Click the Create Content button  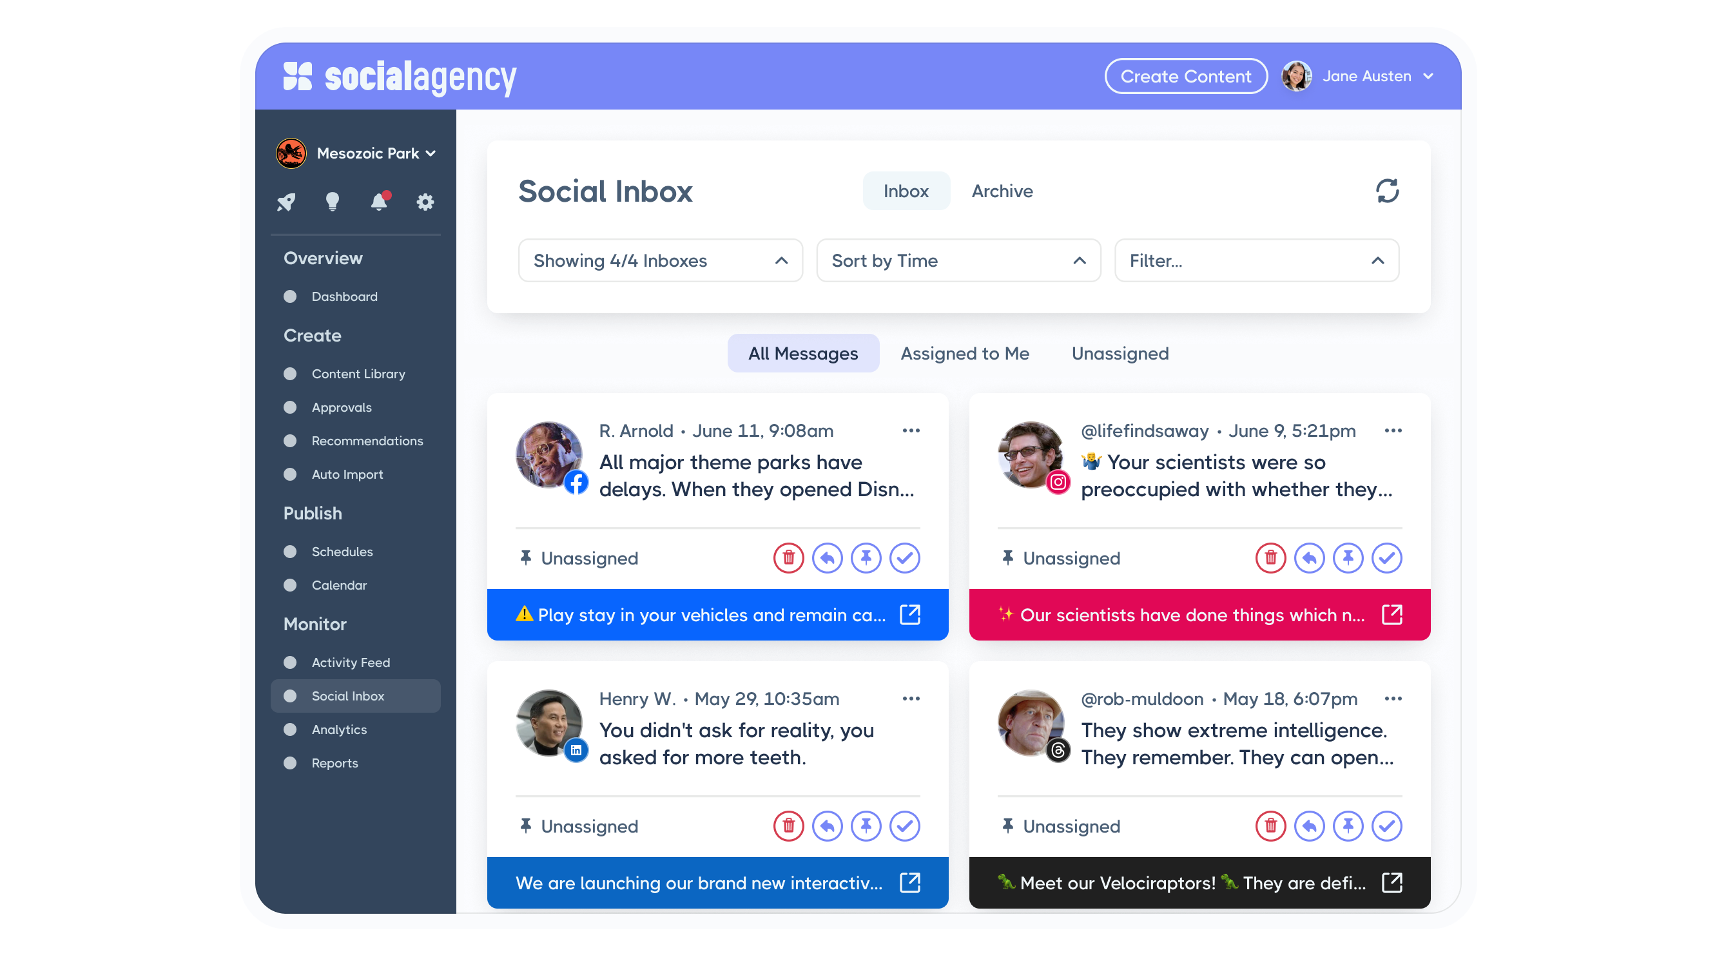tap(1185, 77)
